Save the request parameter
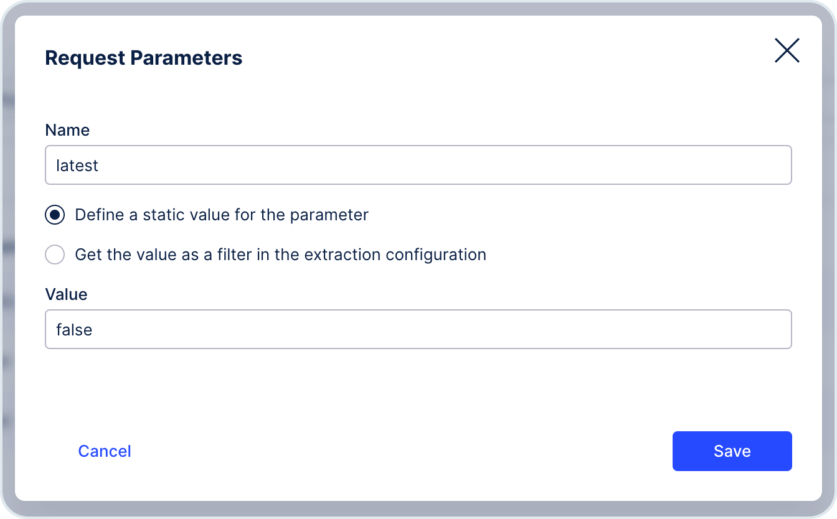The image size is (837, 519). 732,451
